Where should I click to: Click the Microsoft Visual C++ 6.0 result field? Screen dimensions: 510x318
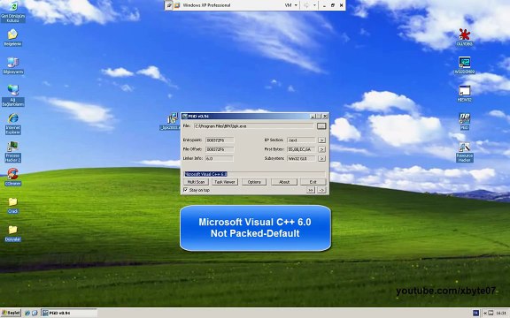click(x=255, y=174)
